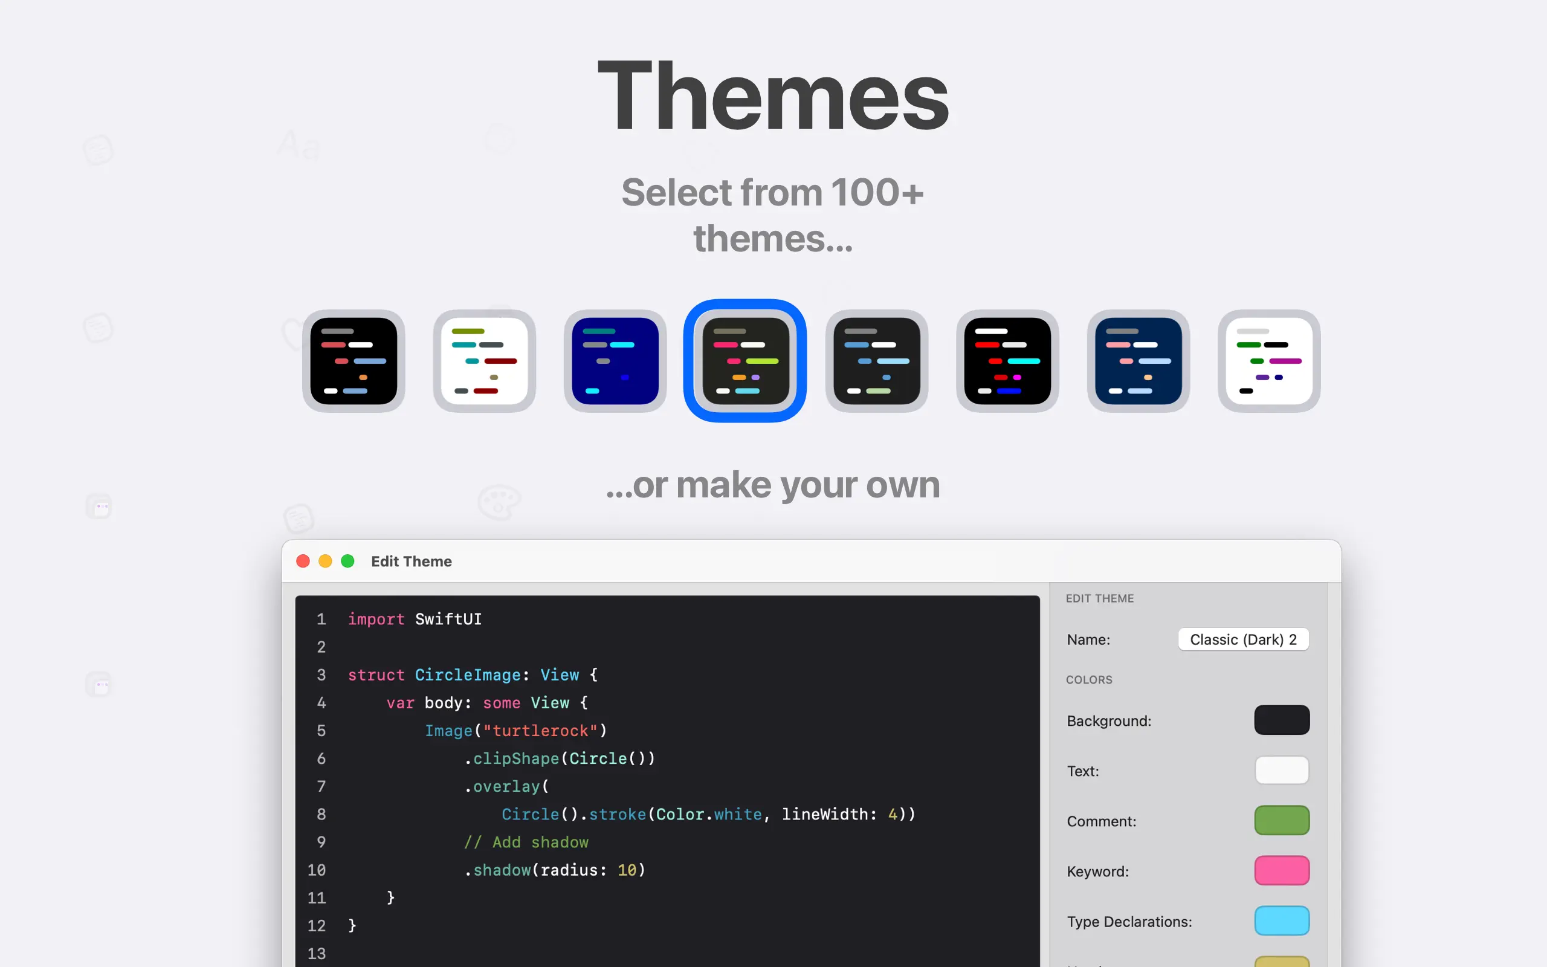Click the import SwiftUI line in code preview
The image size is (1547, 967).
click(414, 619)
